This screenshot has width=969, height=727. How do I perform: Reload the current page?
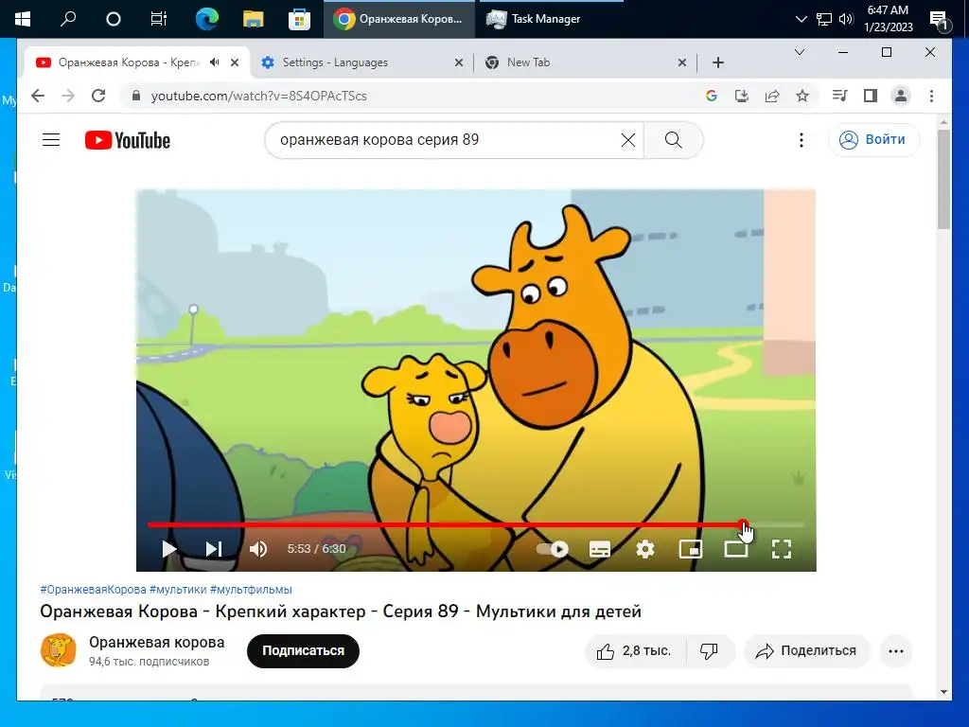98,96
